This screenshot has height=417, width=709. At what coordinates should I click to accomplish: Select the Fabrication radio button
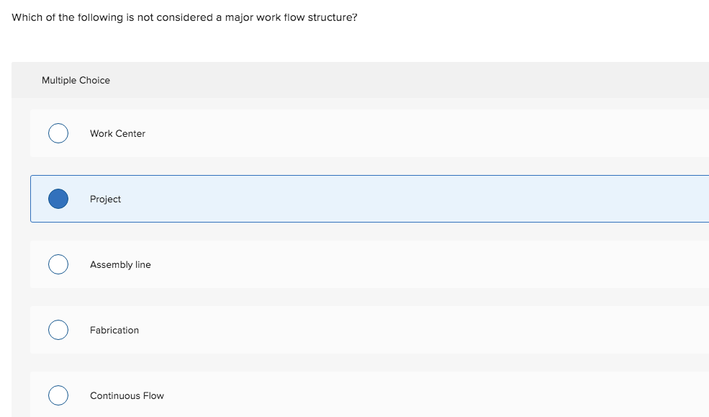tap(58, 330)
